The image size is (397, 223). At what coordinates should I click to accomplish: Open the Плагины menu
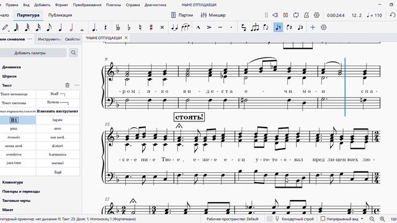(114, 5)
